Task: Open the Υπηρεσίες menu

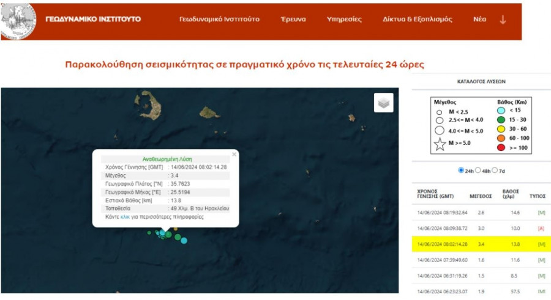Action: coord(343,20)
